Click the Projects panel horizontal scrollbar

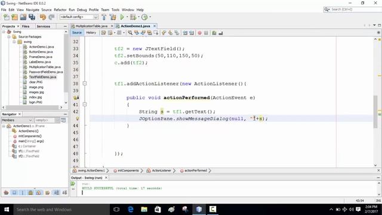click(x=32, y=107)
